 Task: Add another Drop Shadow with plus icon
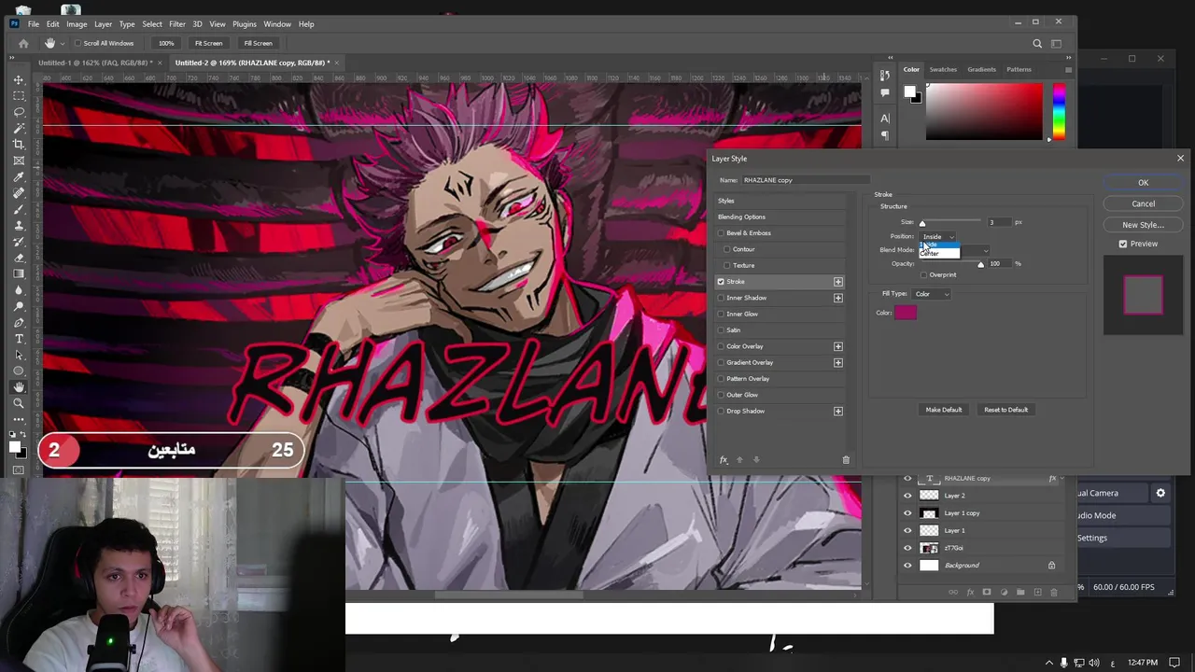tap(837, 411)
